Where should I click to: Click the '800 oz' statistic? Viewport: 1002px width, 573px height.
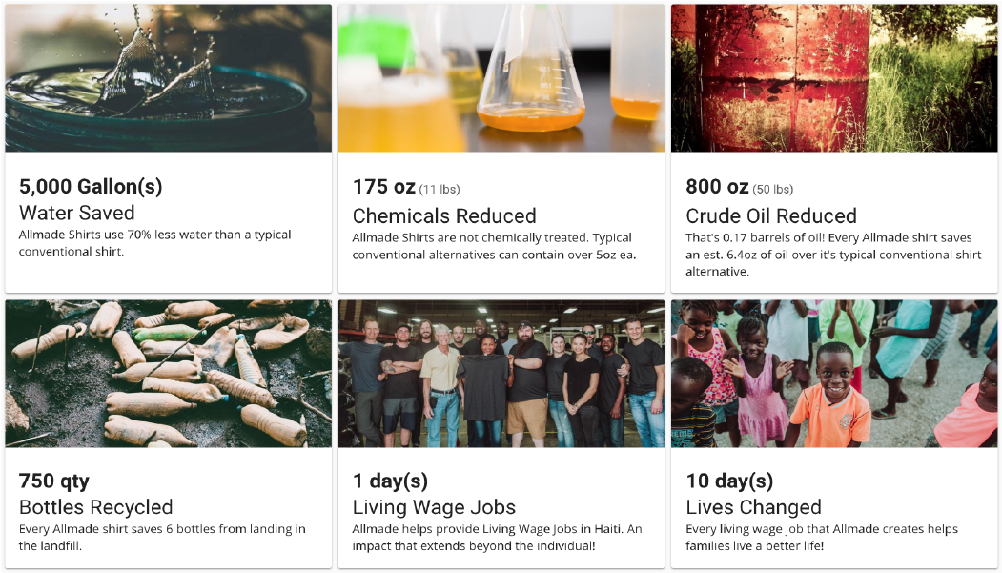click(x=717, y=187)
